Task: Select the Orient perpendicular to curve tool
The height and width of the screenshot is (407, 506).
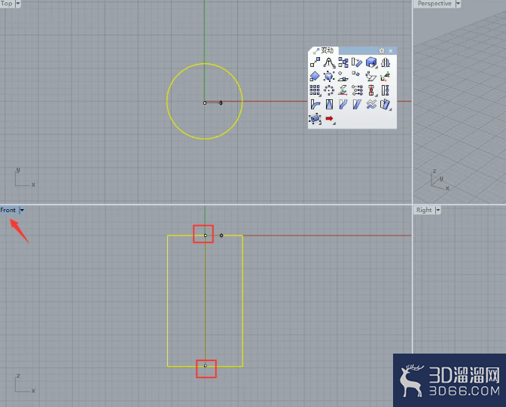Action: (x=343, y=76)
